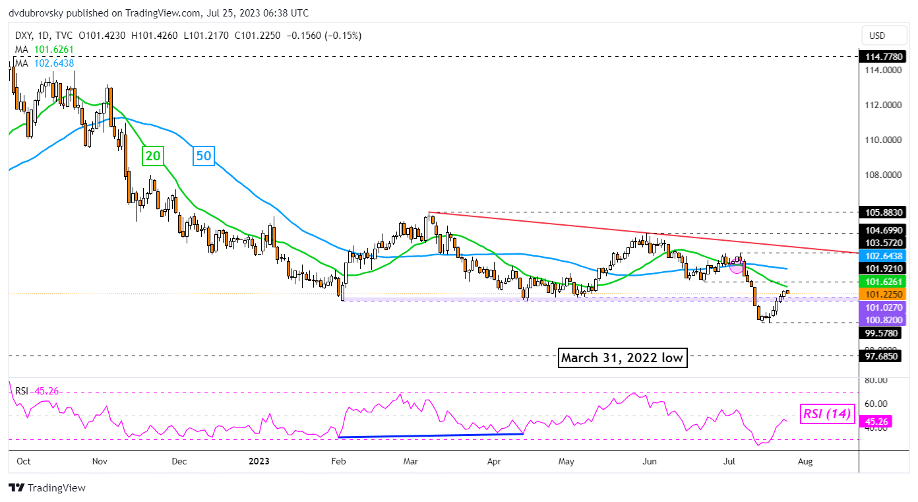Click the 80.00 RSI axis label
This screenshot has height=502, width=918.
876,380
